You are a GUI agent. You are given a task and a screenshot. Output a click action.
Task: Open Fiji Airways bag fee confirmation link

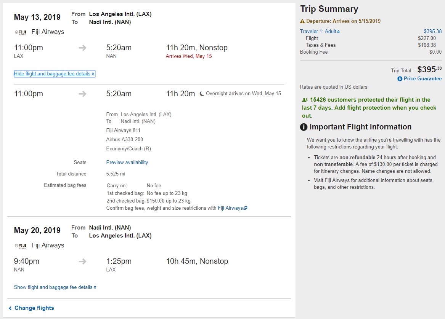230,208
